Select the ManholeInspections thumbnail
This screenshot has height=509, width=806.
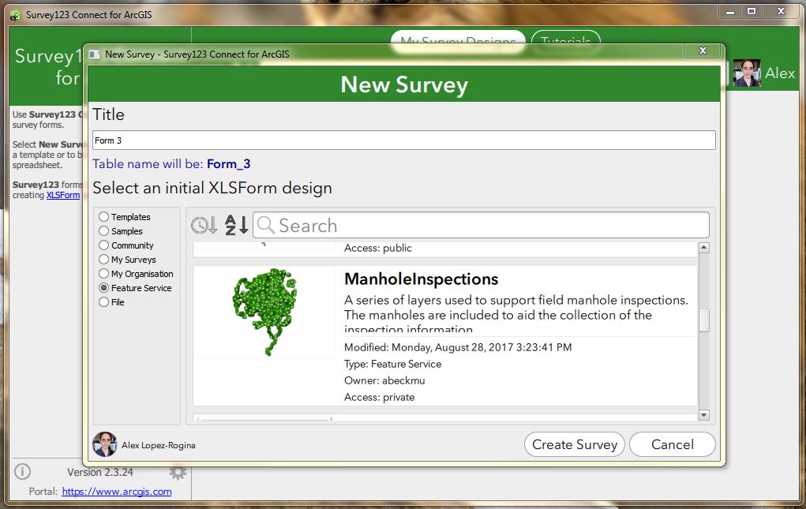264,313
